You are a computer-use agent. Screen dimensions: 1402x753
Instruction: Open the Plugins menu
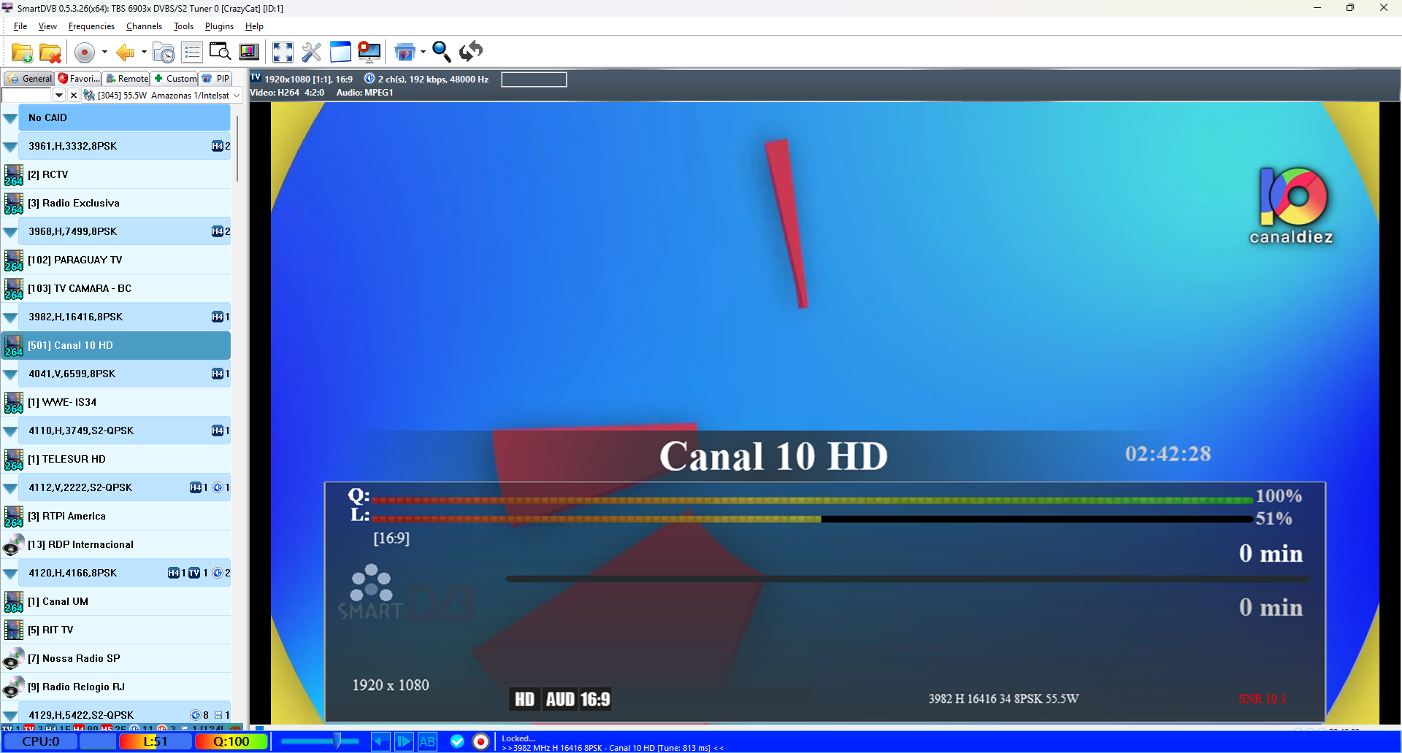[219, 26]
